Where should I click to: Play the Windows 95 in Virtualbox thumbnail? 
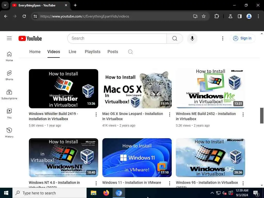(x=210, y=158)
